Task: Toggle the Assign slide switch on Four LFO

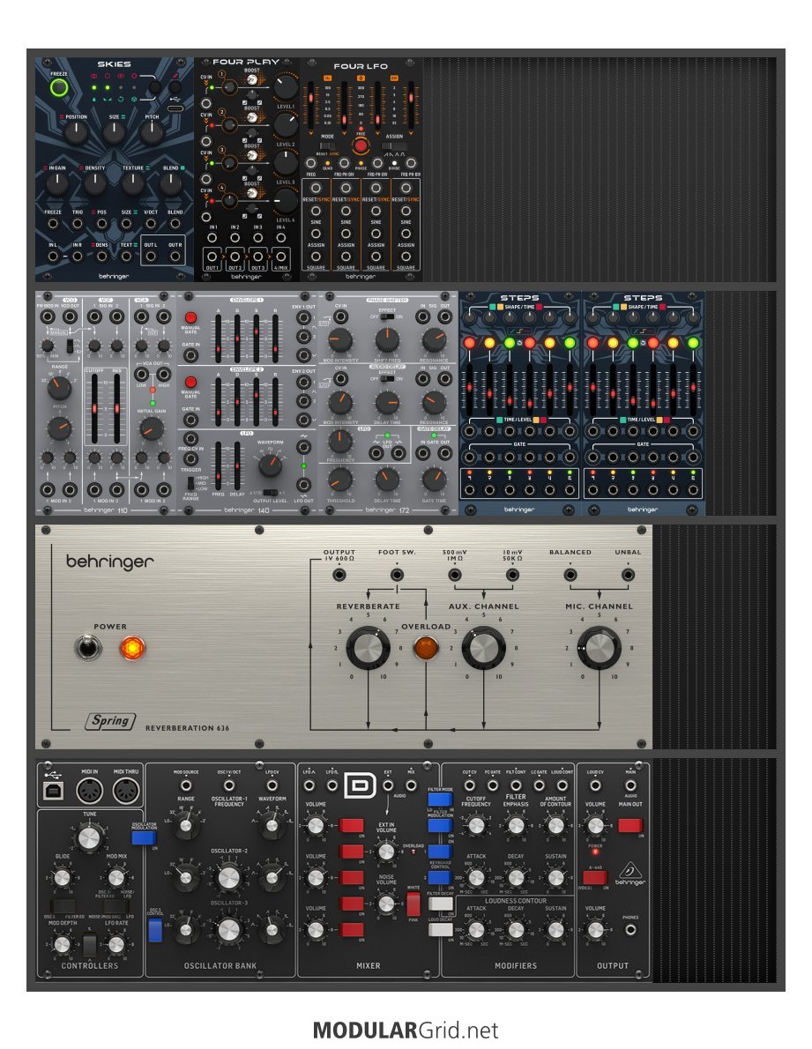Action: pyautogui.click(x=394, y=145)
